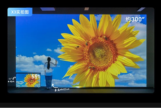
Task: Select the 约300″ size label
Action: tap(135, 19)
